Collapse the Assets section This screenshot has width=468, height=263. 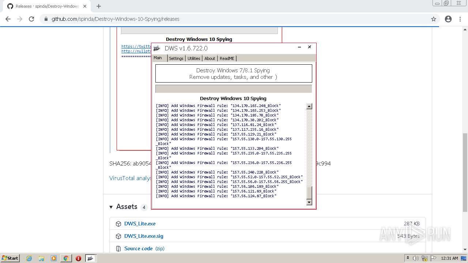111,207
